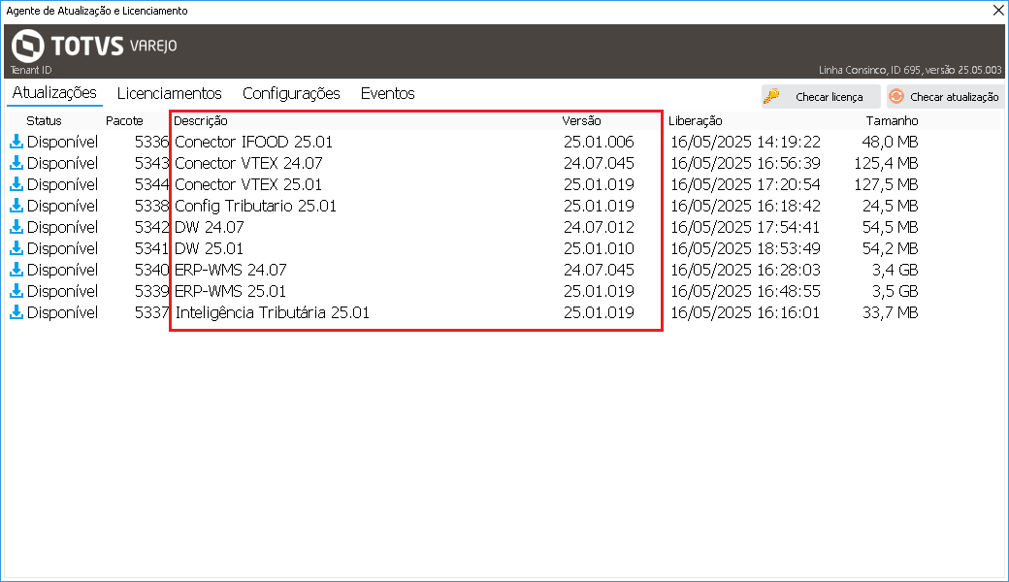The height and width of the screenshot is (582, 1009).
Task: Select the Conector VTEX 25.01 description
Action: pyautogui.click(x=248, y=184)
